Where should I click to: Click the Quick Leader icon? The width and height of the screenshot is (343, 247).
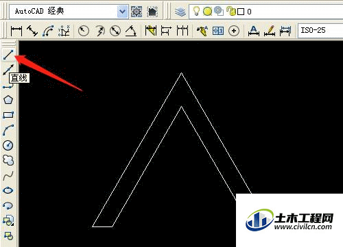[x=202, y=31]
